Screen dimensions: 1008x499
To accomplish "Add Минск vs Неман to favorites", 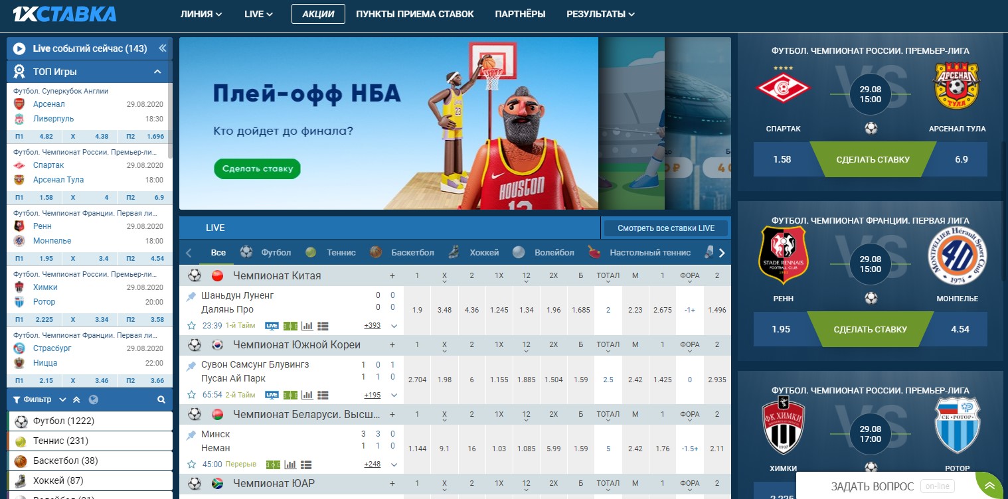I will point(191,464).
